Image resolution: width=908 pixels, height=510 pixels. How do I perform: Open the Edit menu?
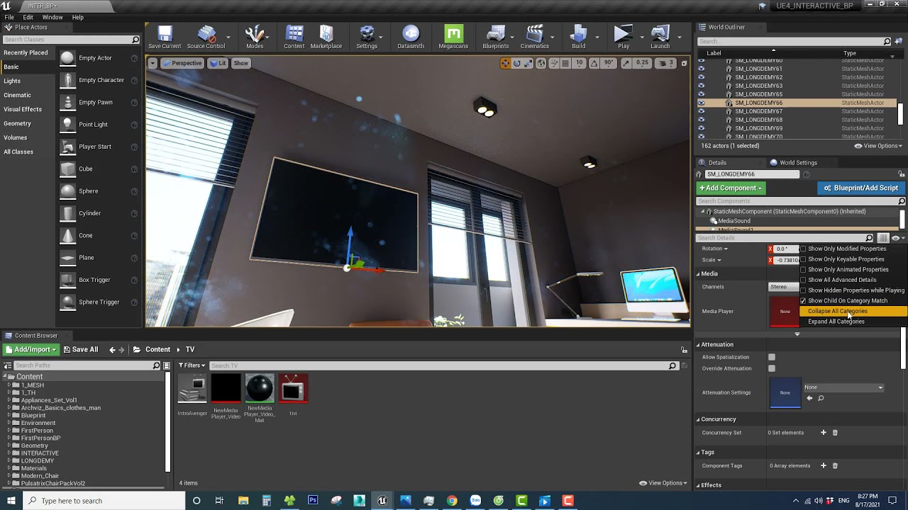coord(28,17)
